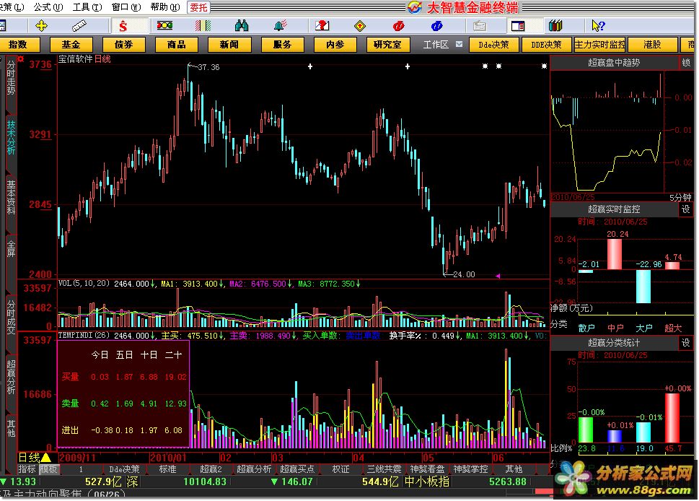Click the alarm bell alert icon
699x501 pixels.
pos(281,26)
